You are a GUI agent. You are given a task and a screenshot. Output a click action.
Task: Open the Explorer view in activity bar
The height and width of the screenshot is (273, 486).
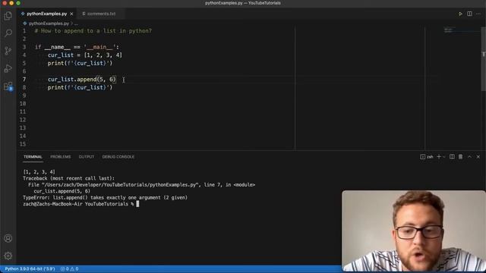8,15
